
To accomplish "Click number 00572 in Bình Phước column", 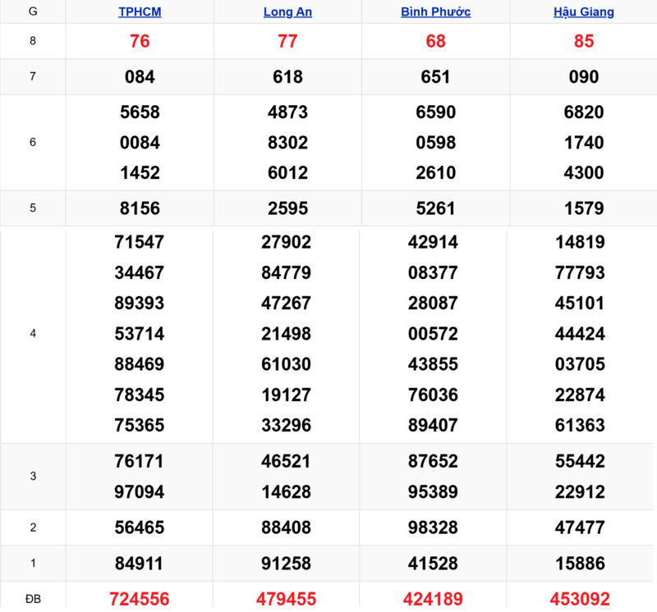I will pos(435,334).
